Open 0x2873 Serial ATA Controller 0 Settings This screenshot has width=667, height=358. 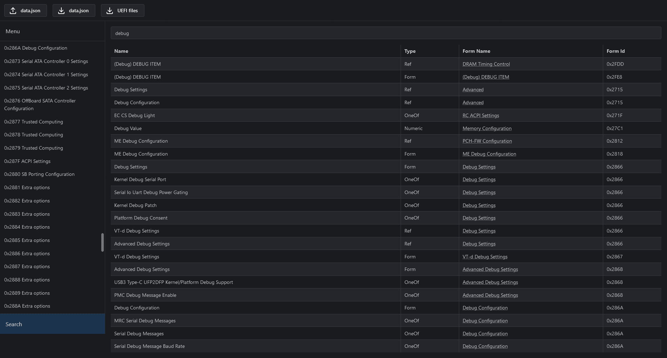tap(46, 61)
